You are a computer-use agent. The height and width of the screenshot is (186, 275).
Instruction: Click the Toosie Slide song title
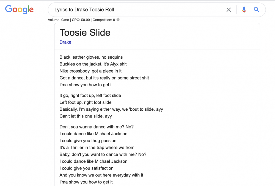point(85,33)
